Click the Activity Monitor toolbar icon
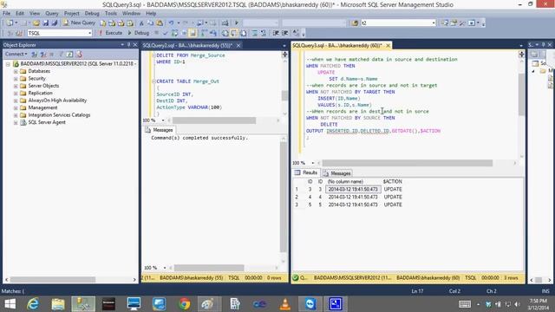 [225, 23]
